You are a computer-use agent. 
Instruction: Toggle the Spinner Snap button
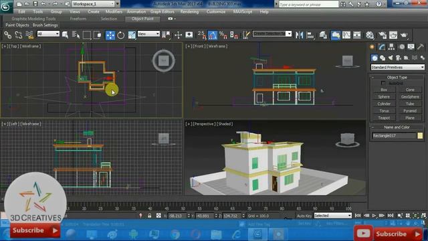pos(234,35)
